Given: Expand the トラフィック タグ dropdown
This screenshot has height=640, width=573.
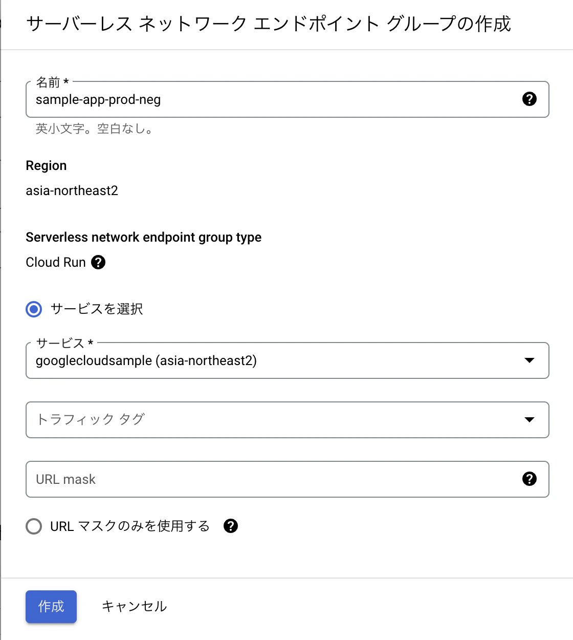Looking at the screenshot, I should (x=286, y=420).
